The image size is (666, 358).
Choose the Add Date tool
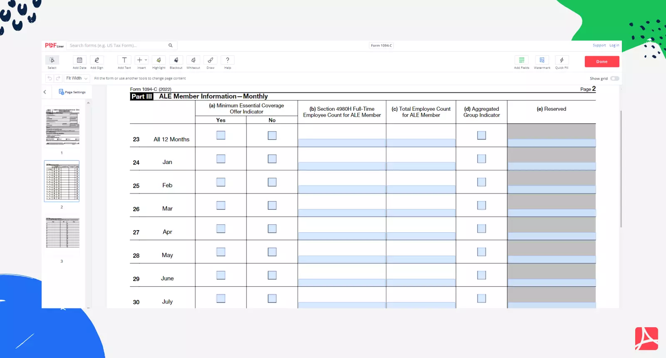click(80, 62)
